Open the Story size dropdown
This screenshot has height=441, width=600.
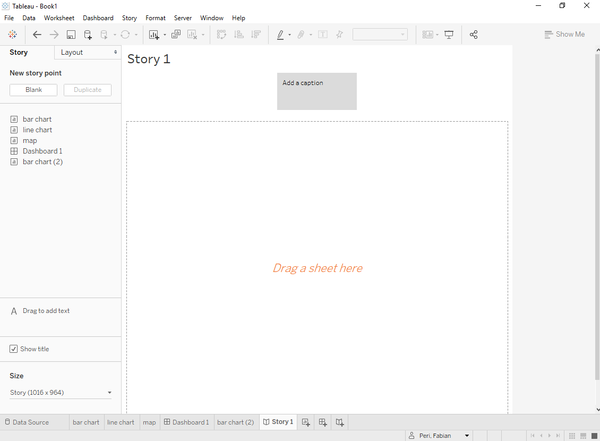[61, 392]
